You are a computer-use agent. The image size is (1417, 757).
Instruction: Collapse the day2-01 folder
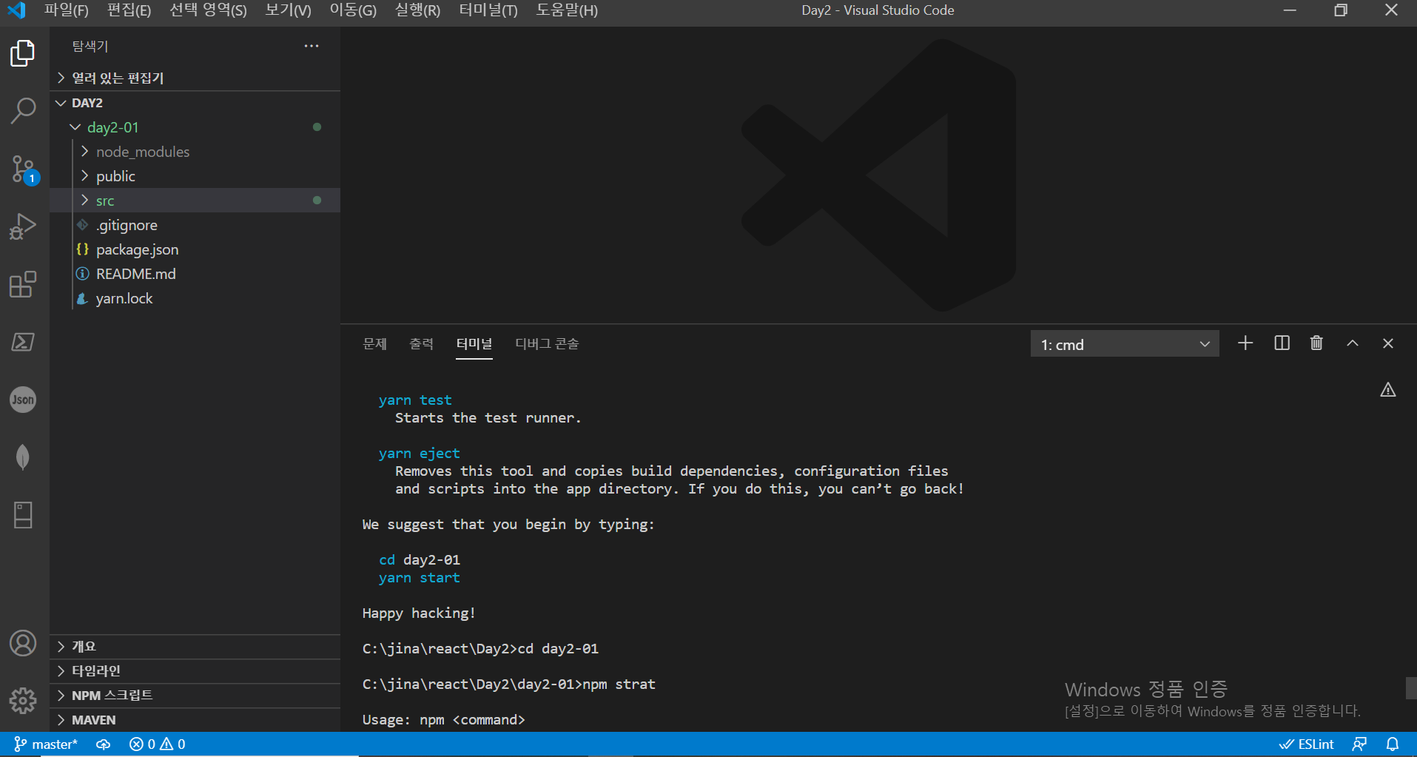[195, 127]
